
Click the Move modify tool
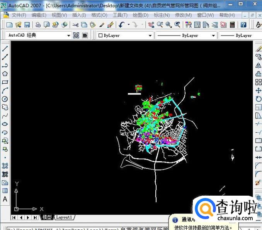tap(259, 91)
